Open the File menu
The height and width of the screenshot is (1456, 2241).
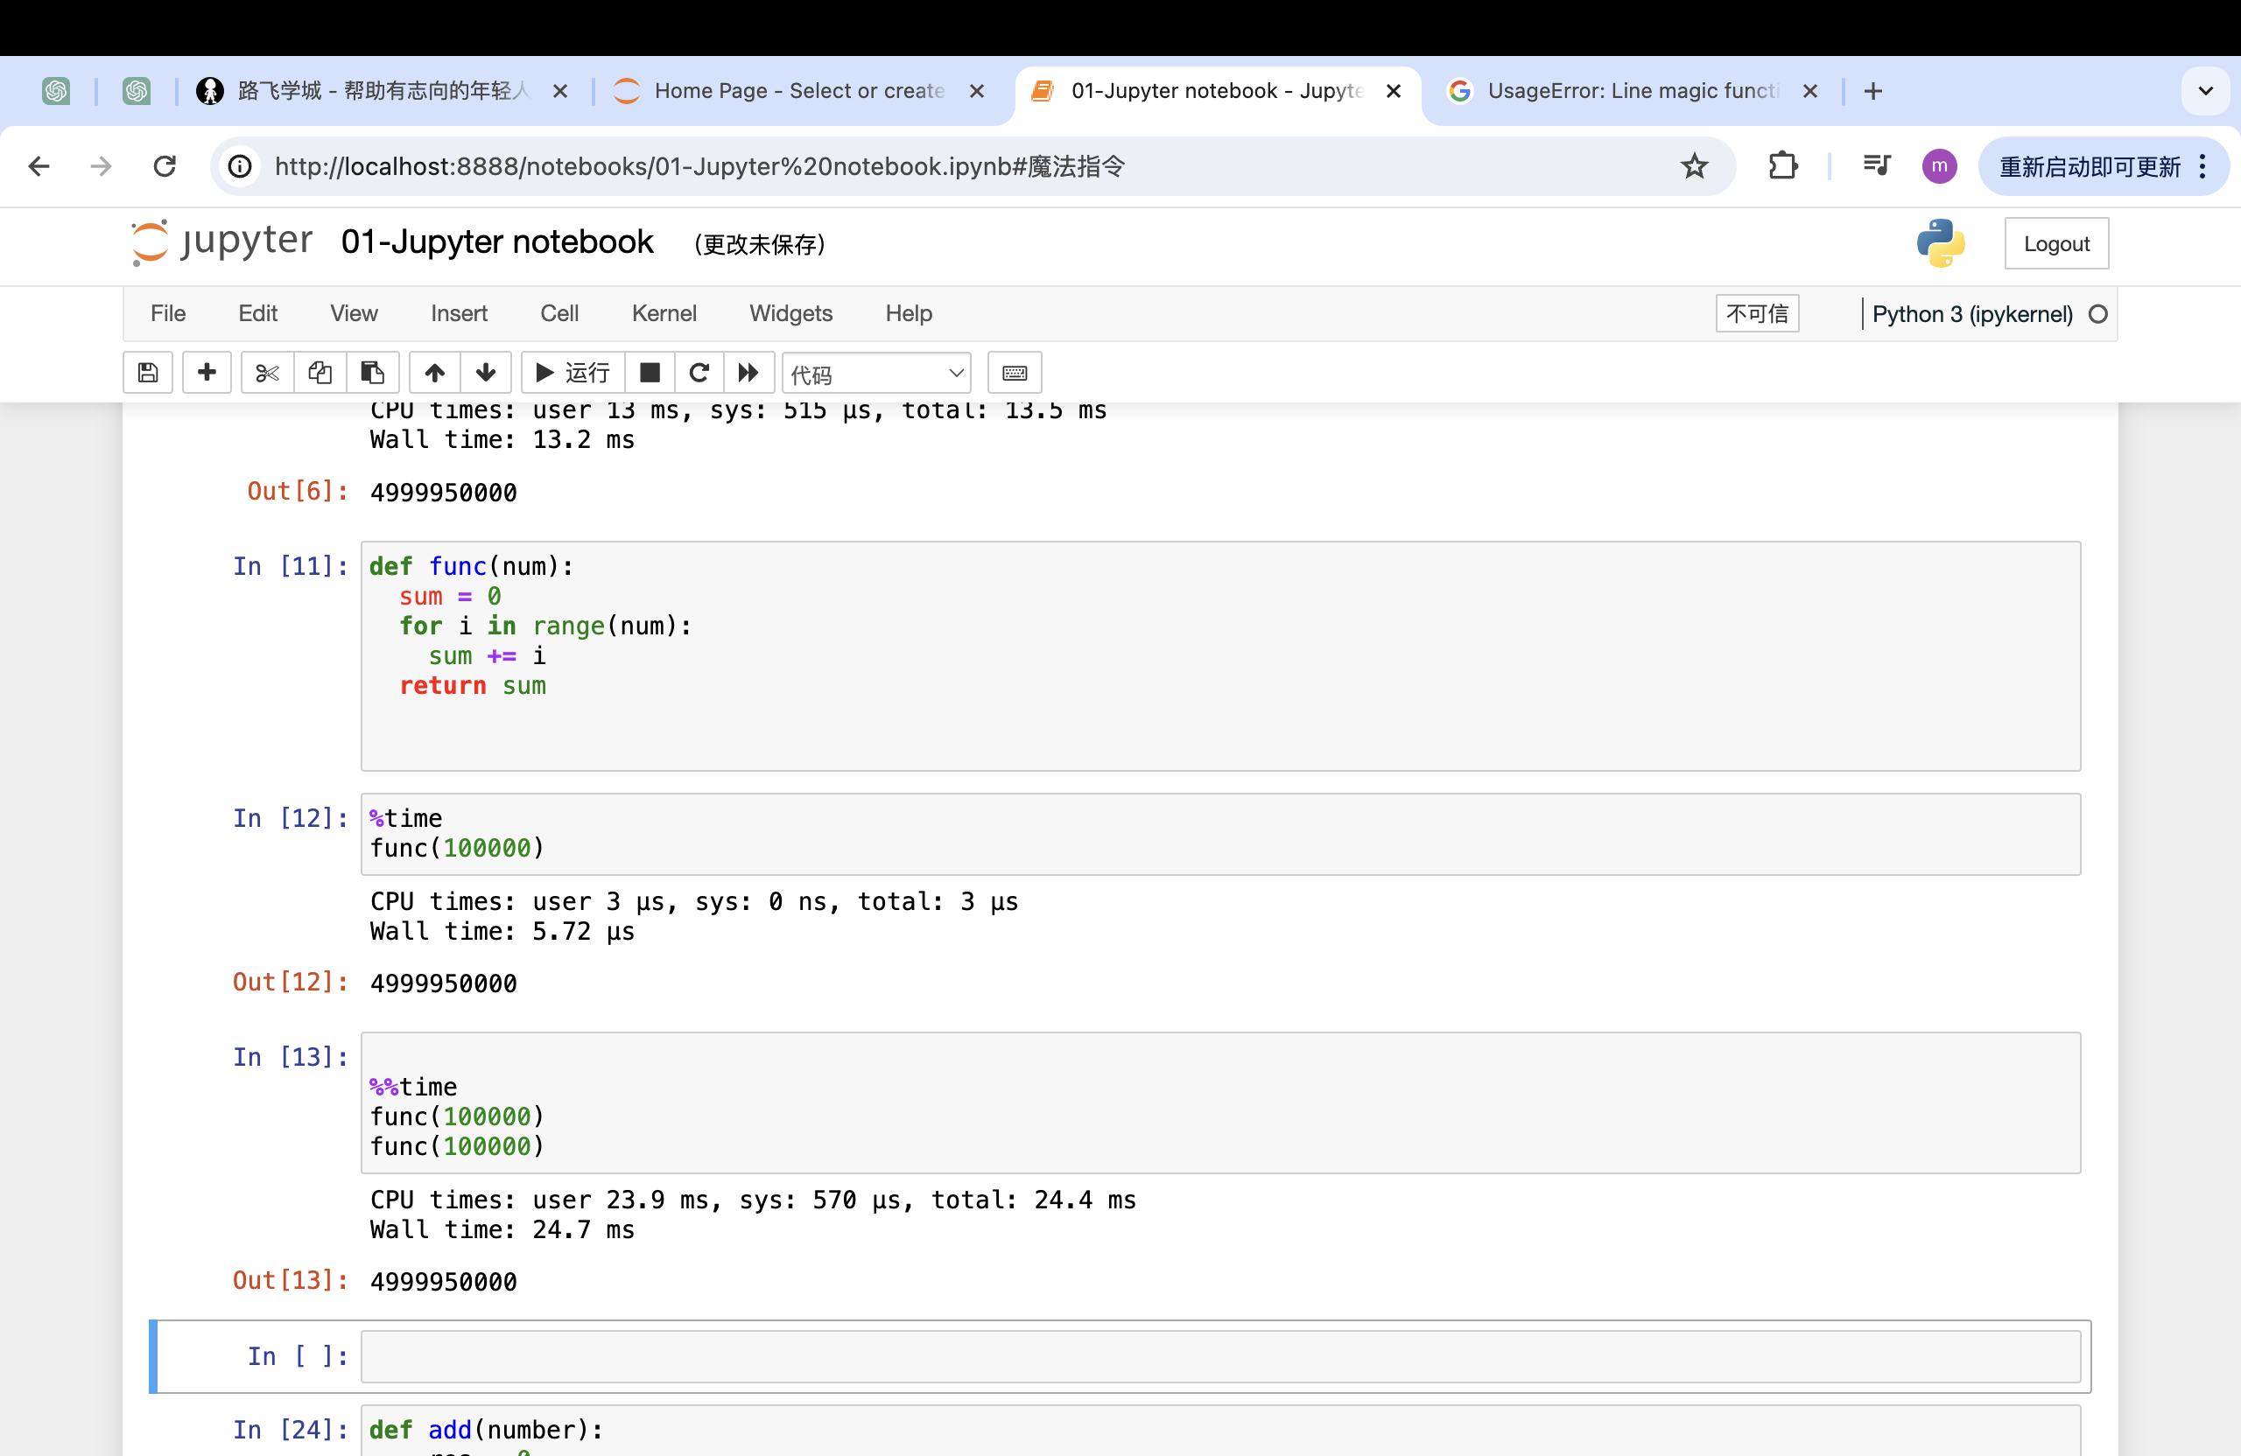(x=169, y=313)
